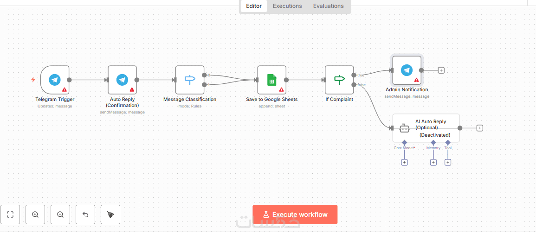
Task: Click the Save to Google Sheets output dot
Action: click(286, 80)
